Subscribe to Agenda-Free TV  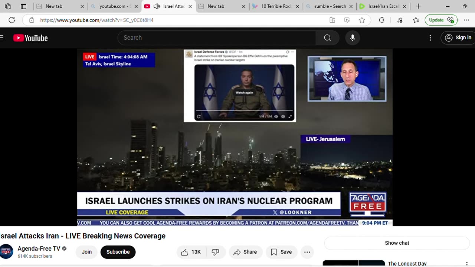[118, 252]
